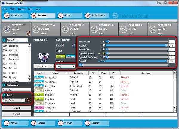
Task: Click the Pokeball icon on the Box button
Action: click(61, 16)
